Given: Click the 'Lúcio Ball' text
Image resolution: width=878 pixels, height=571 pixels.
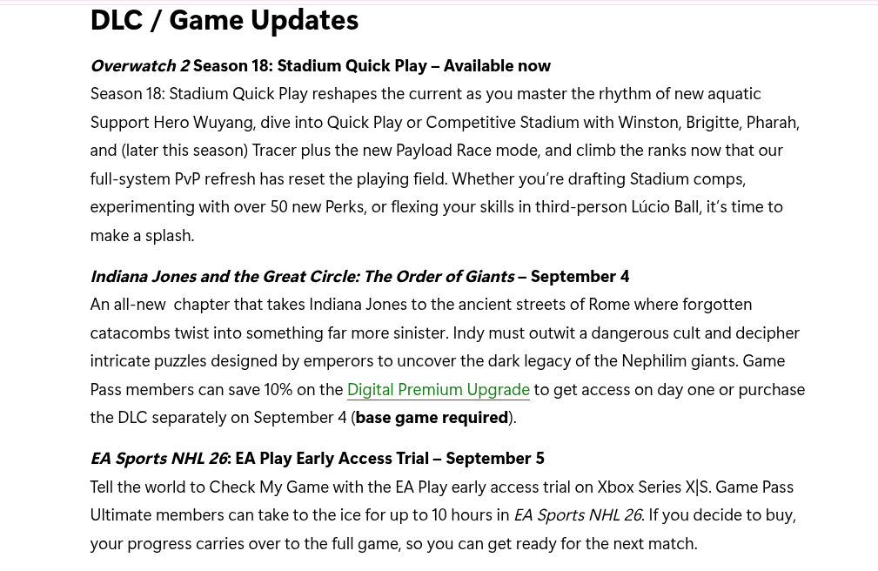Looking at the screenshot, I should (x=665, y=207).
